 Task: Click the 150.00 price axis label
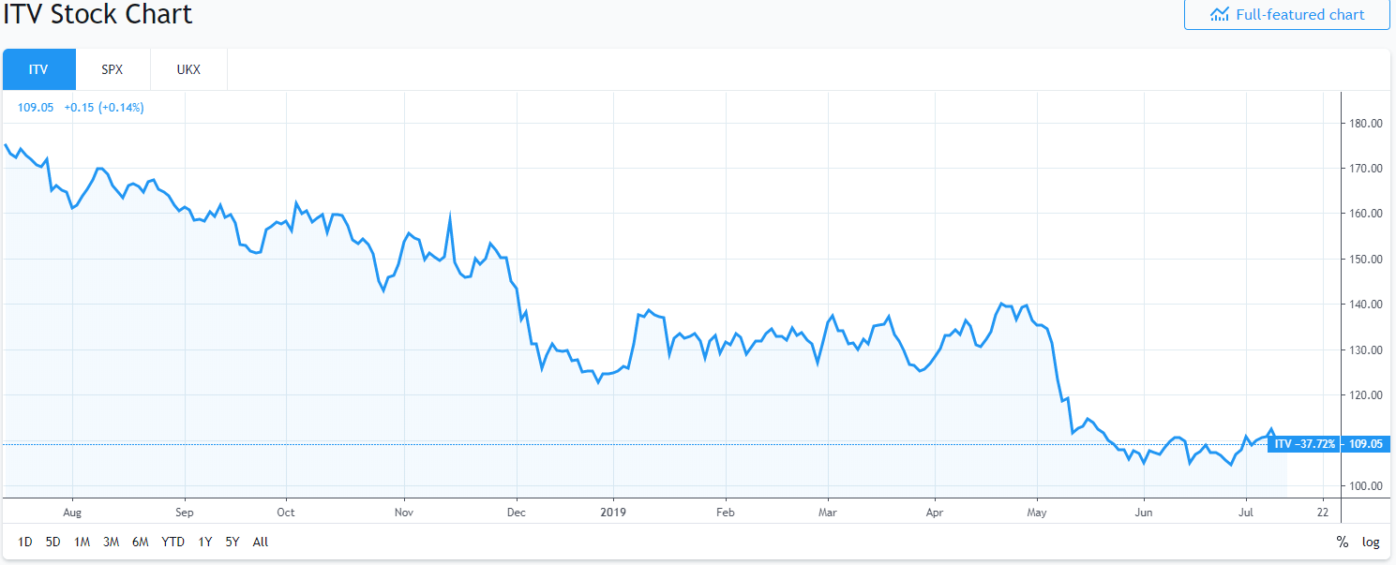[x=1366, y=260]
